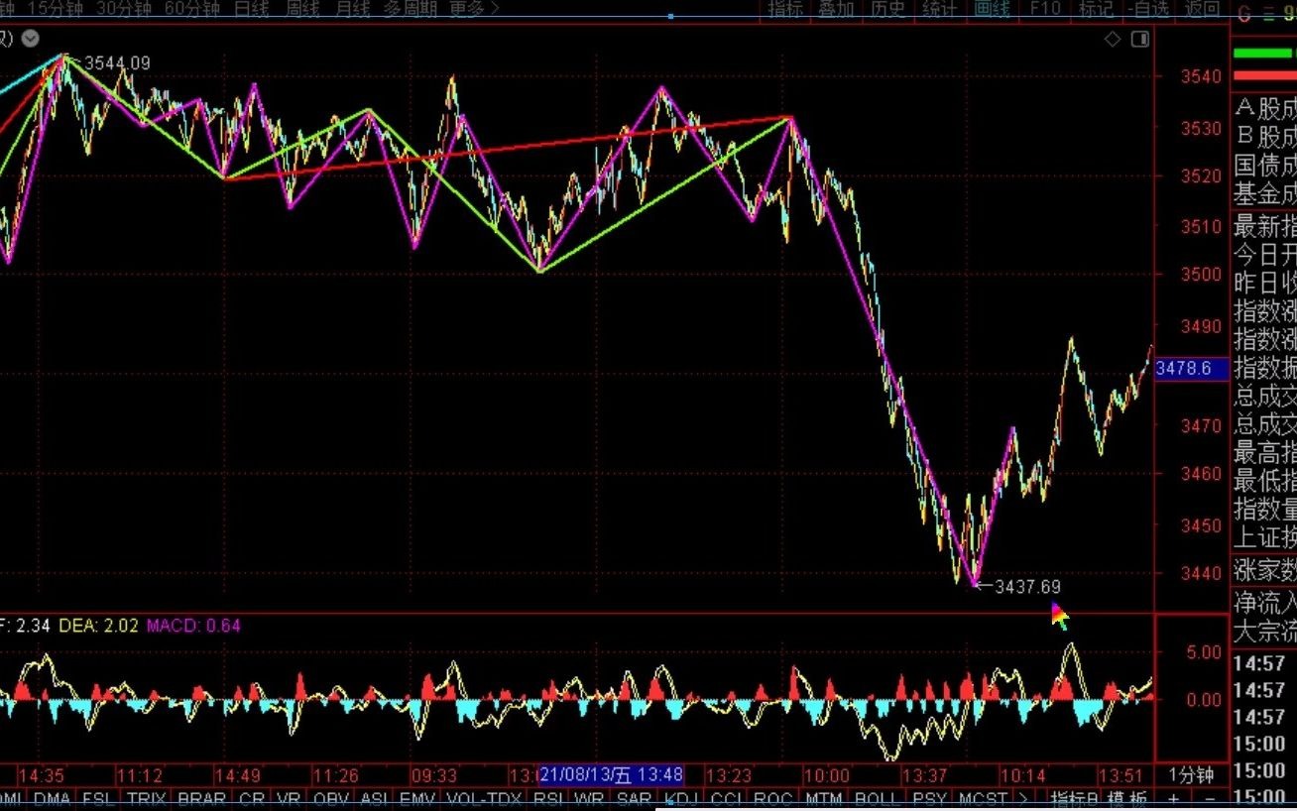Viewport: 1297px width, 811px height.
Task: Select the BRAR indicator tab
Action: (202, 799)
